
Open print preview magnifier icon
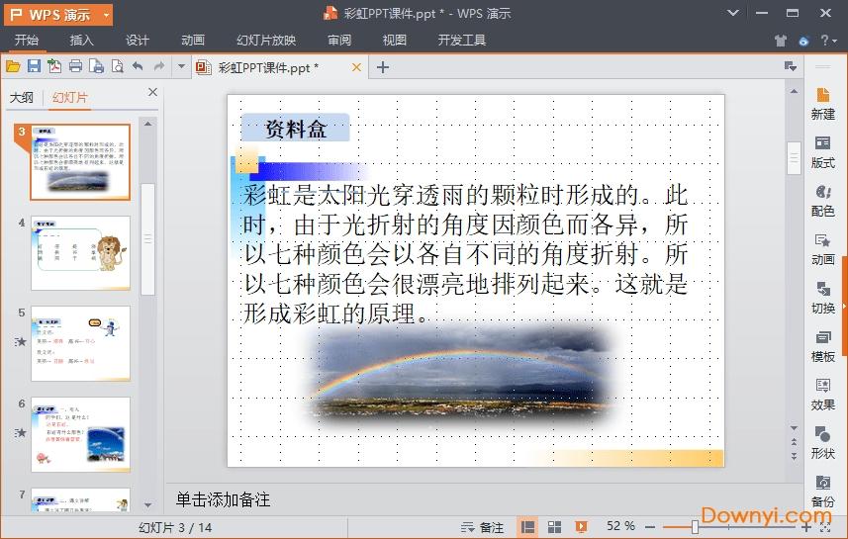pyautogui.click(x=118, y=66)
